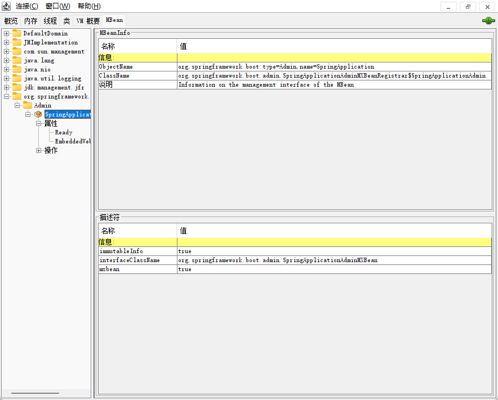The height and width of the screenshot is (400, 498).
Task: Click the 说明 row name cell
Action: [137, 85]
